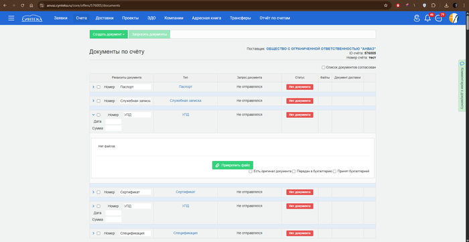Open the ЭДО menu item
The image size is (469, 242).
pos(151,18)
